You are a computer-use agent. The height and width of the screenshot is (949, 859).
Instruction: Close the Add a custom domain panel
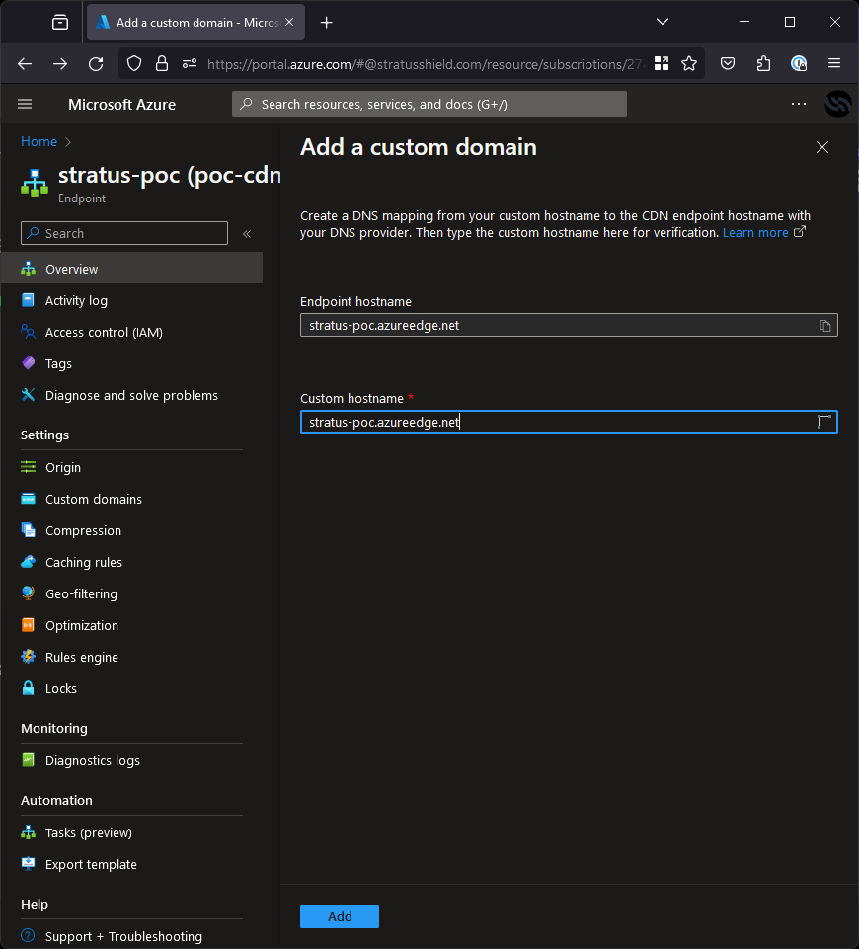[822, 147]
